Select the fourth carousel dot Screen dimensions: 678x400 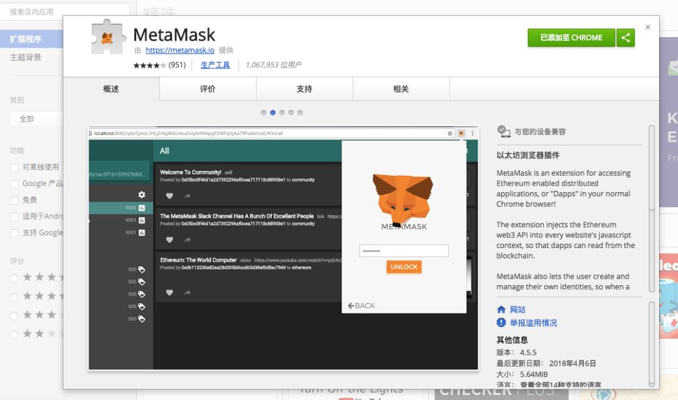[291, 112]
